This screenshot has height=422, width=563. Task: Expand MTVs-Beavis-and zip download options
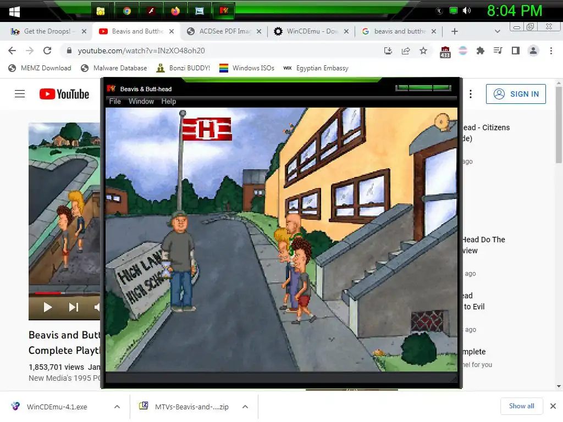245,407
